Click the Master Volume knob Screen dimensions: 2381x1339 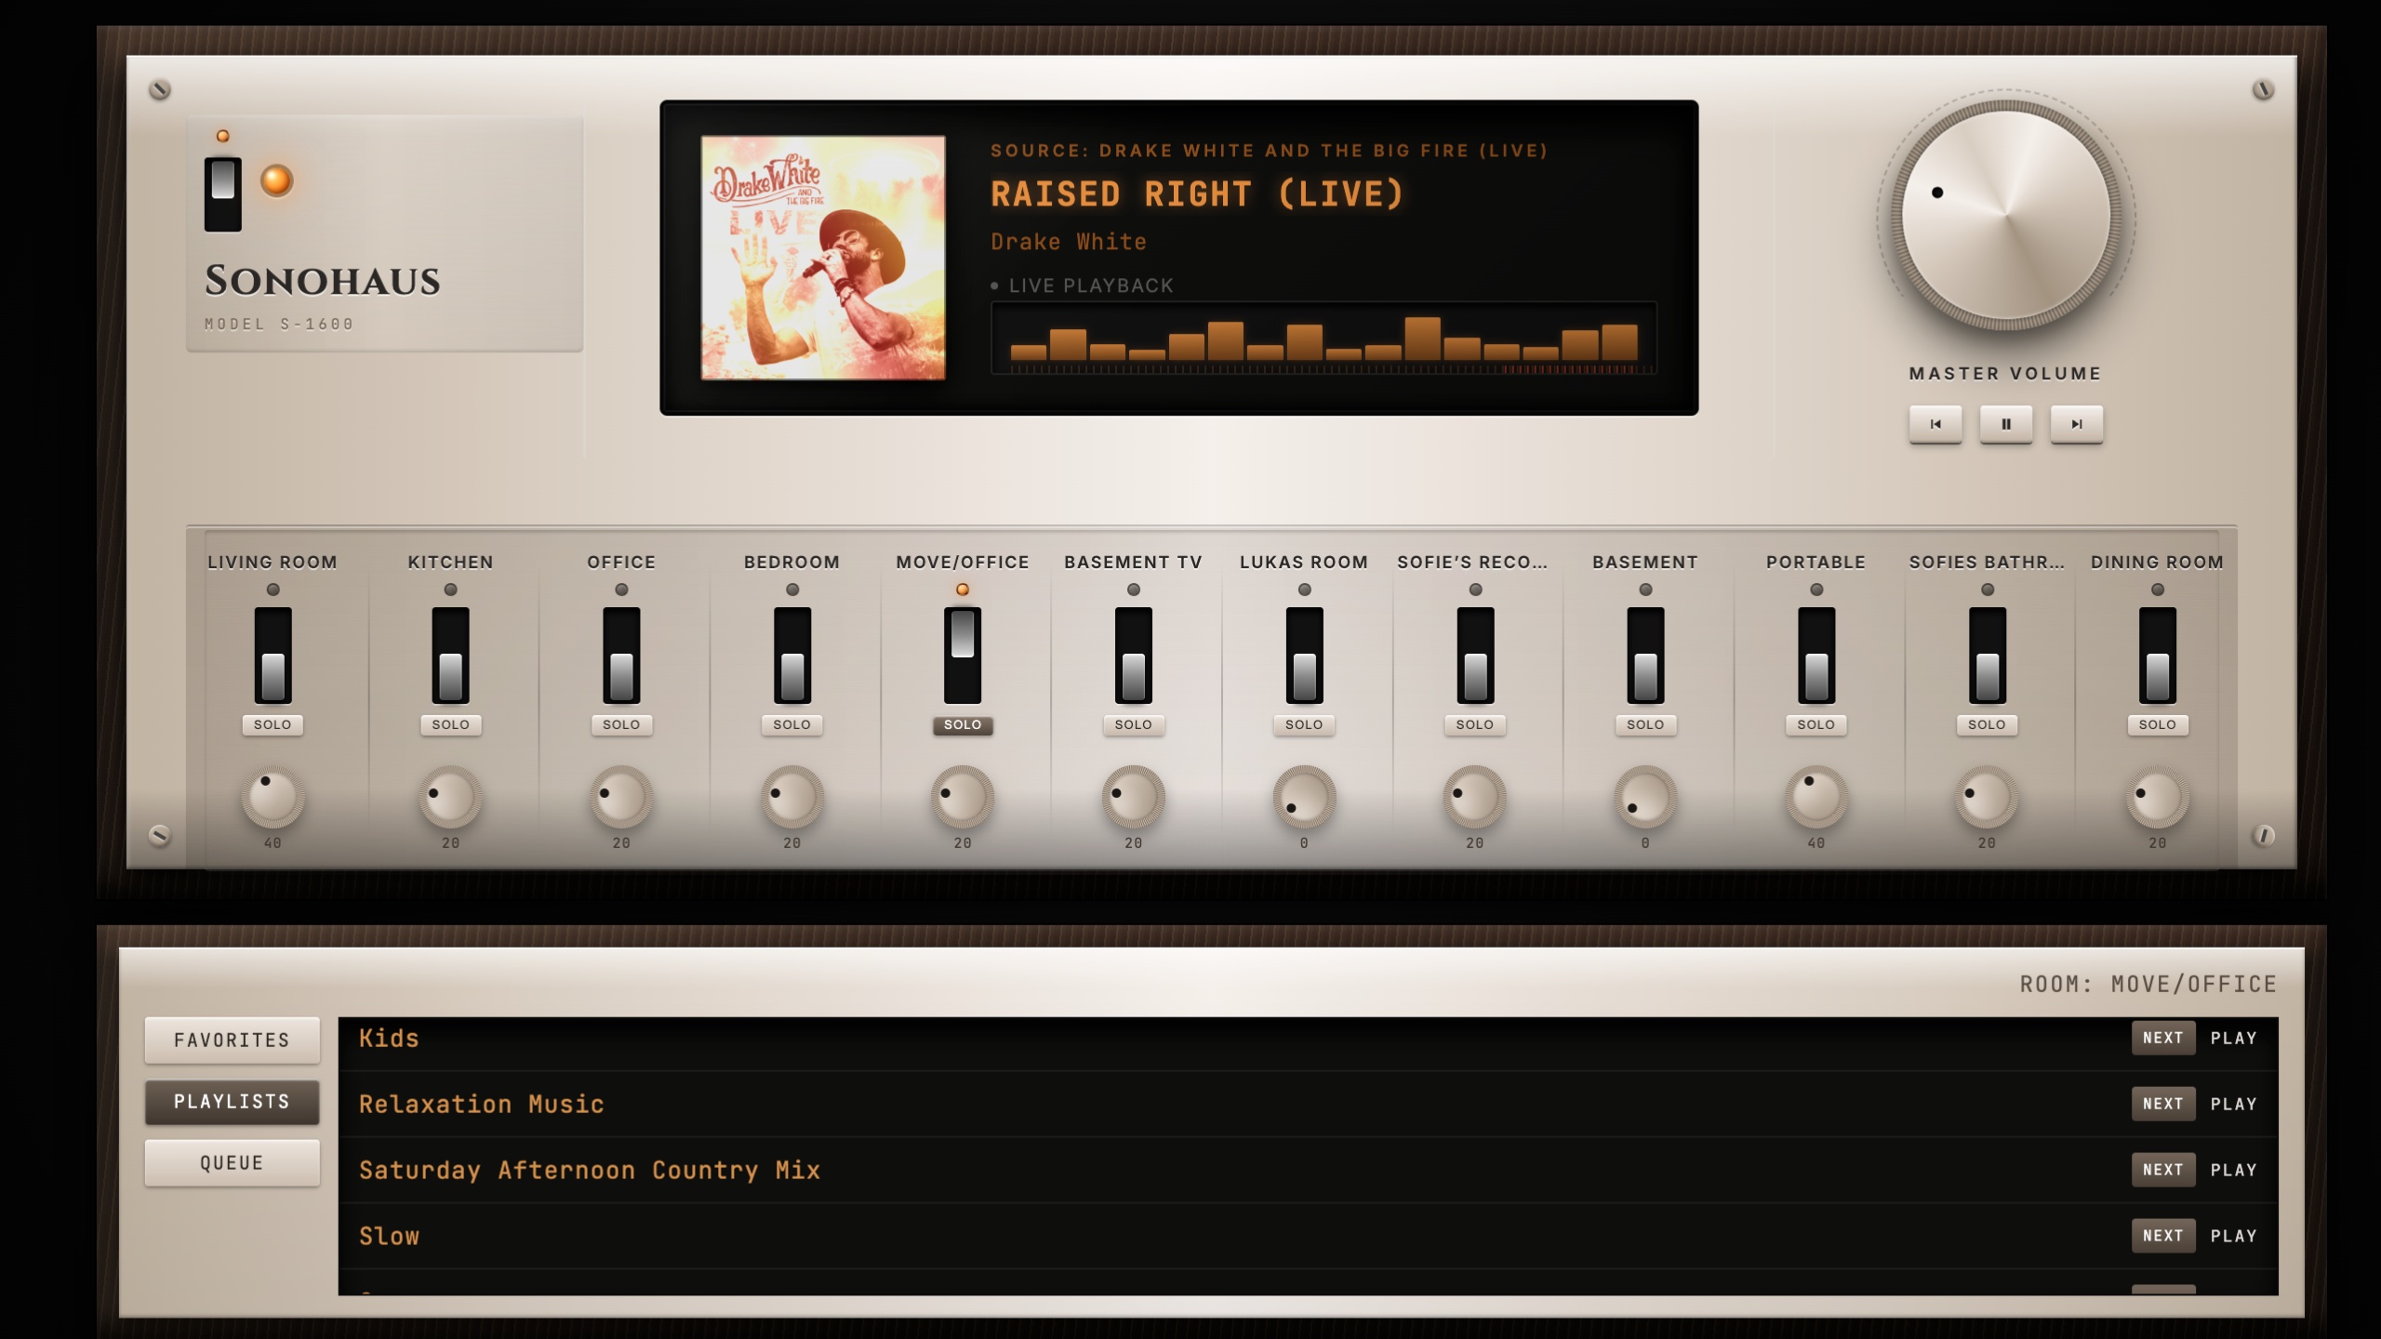coord(2005,216)
